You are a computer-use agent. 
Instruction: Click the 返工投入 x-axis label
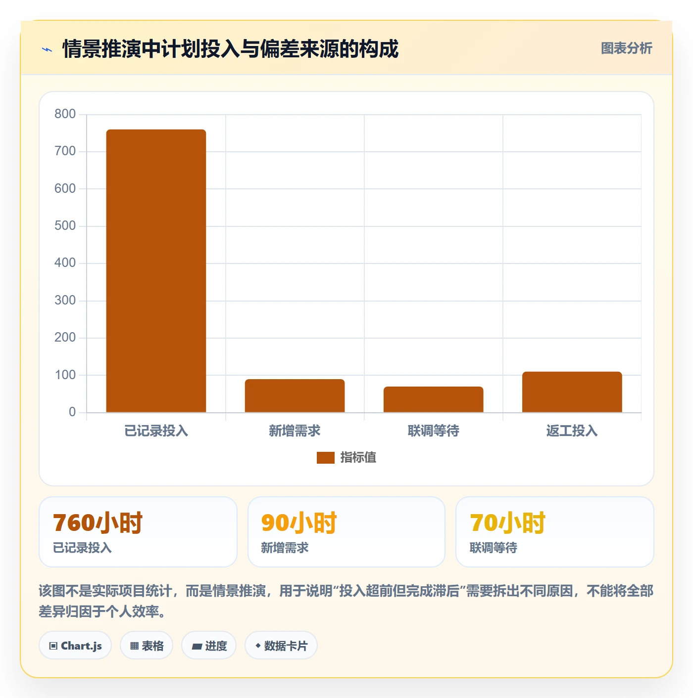[572, 431]
